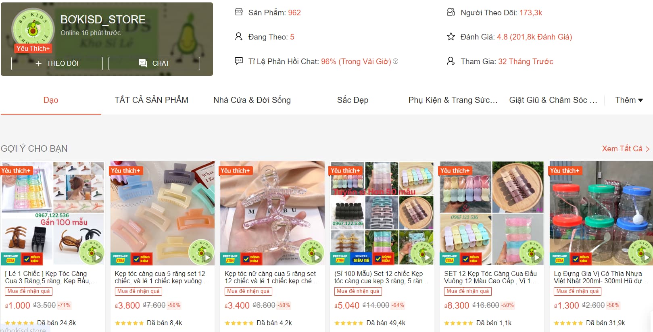653x332 pixels.
Task: Click the chat bubble icon in CHAT button
Action: pos(143,63)
